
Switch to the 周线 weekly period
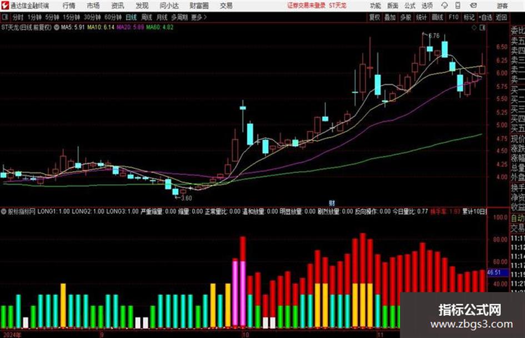click(147, 17)
